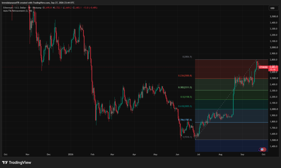Select the 0.5(2158.5) Fibonacci level label
281x168 pixels.
[186, 97]
